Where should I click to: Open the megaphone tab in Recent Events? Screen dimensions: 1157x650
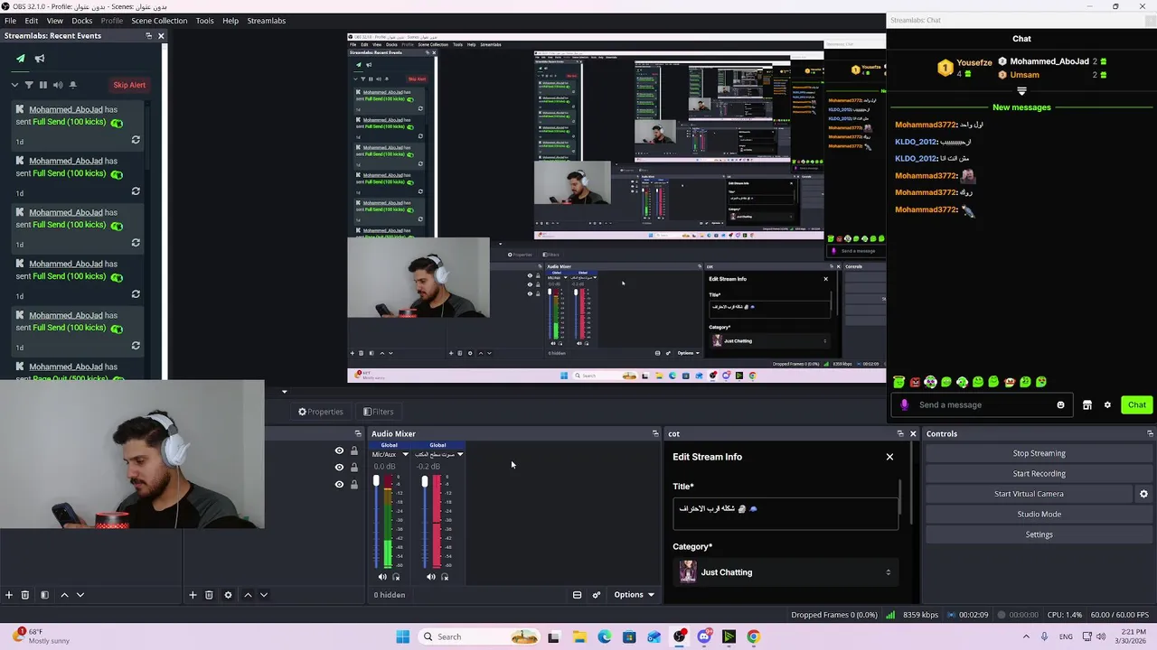click(x=40, y=59)
